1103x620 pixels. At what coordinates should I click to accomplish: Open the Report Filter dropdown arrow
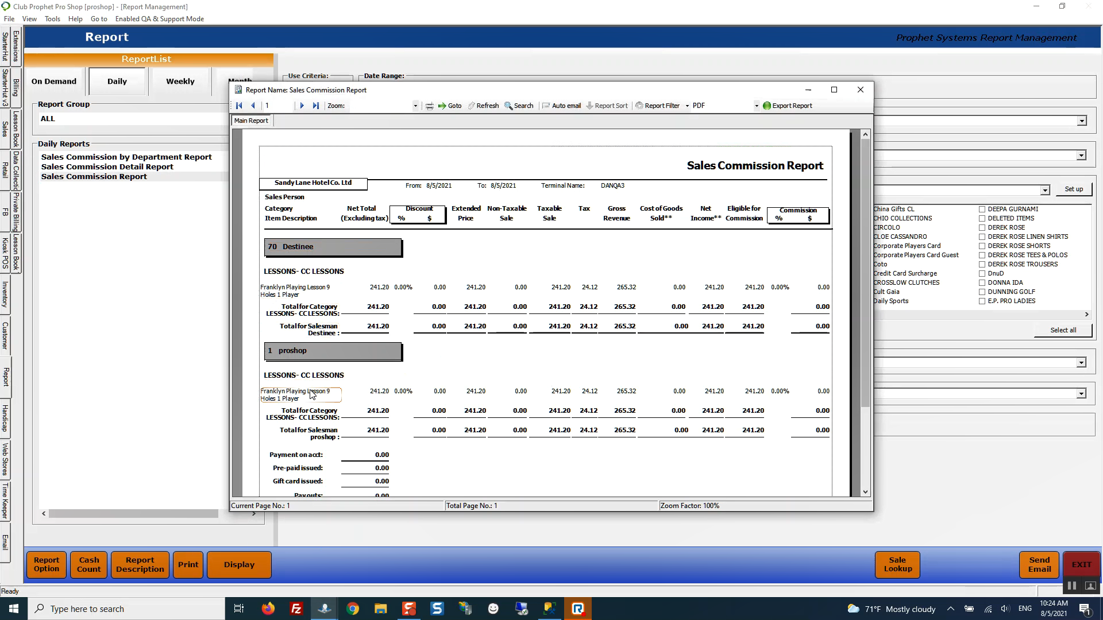click(687, 106)
